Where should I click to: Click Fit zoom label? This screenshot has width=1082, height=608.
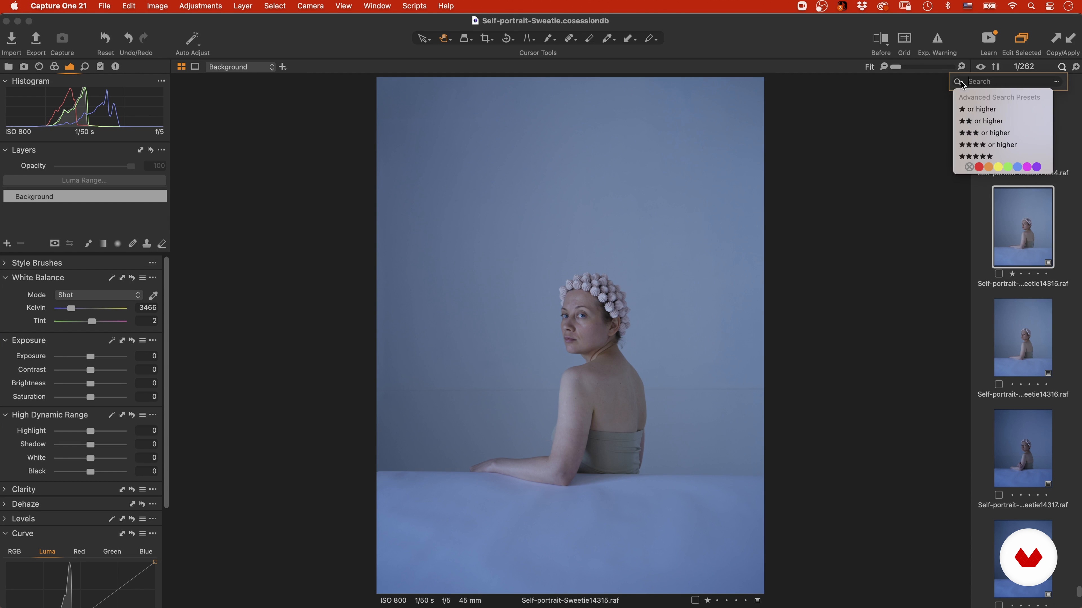pos(869,67)
